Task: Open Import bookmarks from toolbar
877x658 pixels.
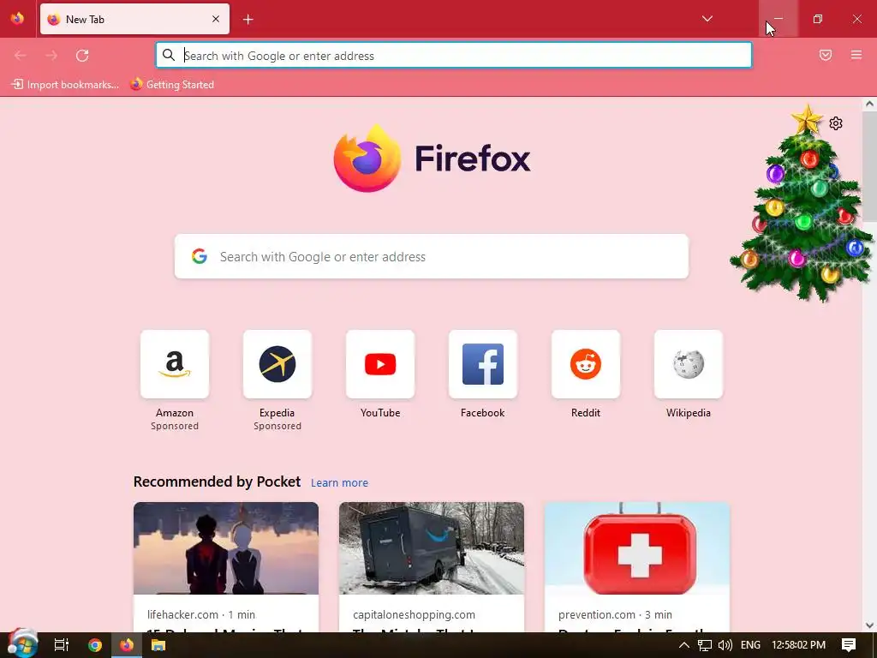Action: [65, 85]
